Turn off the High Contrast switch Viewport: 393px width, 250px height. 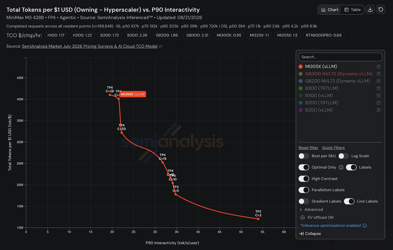click(304, 179)
